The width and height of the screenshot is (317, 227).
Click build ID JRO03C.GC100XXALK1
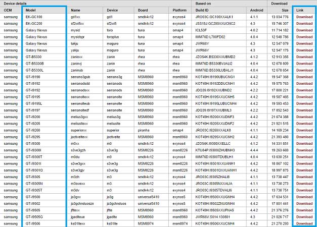pyautogui.click(x=214, y=17)
